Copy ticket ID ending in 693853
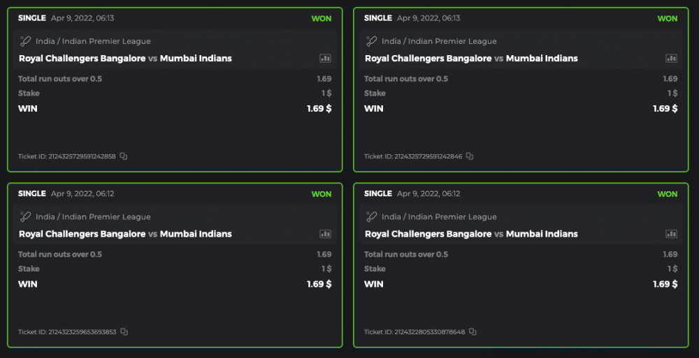 [124, 331]
